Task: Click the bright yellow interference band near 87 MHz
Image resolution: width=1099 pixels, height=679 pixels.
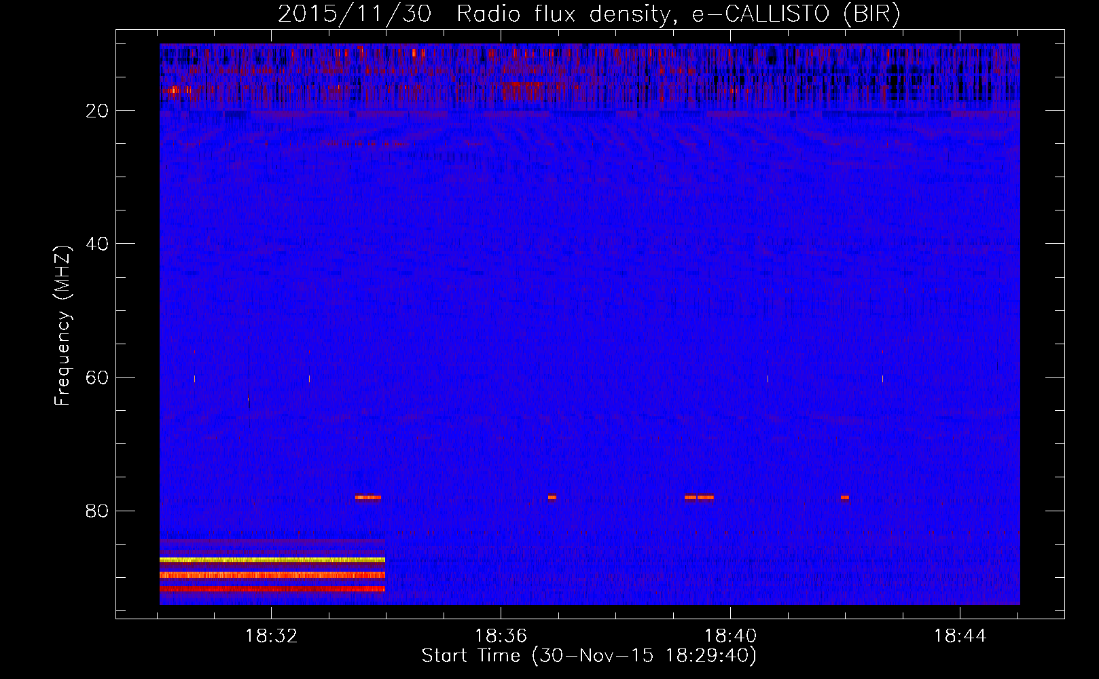Action: [272, 560]
